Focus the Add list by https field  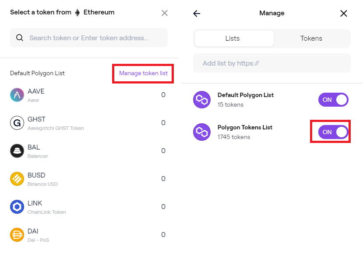click(x=272, y=63)
